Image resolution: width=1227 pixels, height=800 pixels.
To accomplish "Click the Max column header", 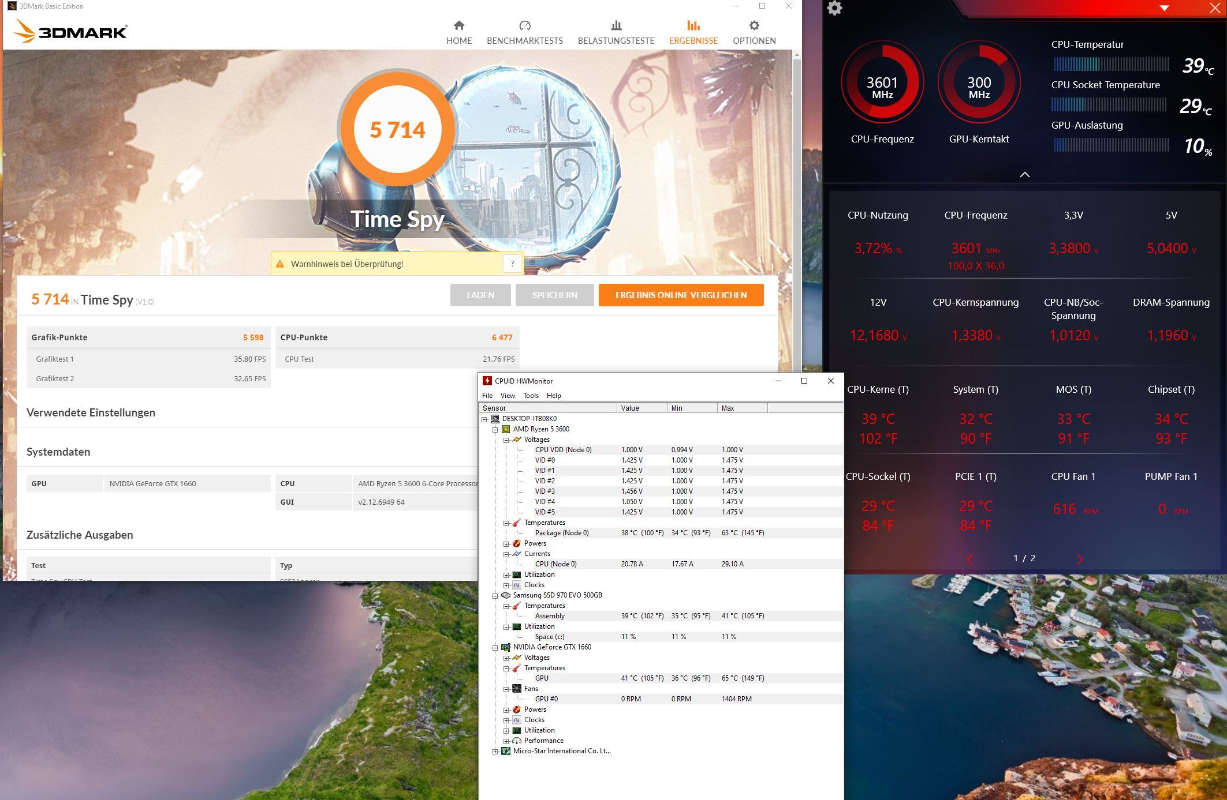I will [743, 408].
